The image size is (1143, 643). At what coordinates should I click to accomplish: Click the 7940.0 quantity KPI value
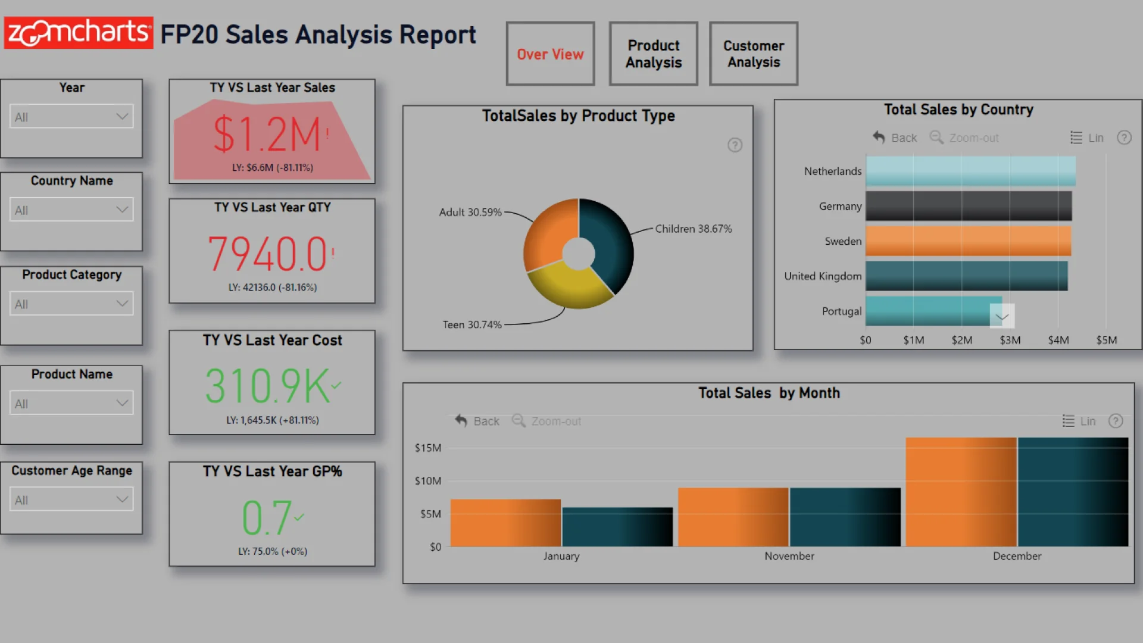coord(267,254)
